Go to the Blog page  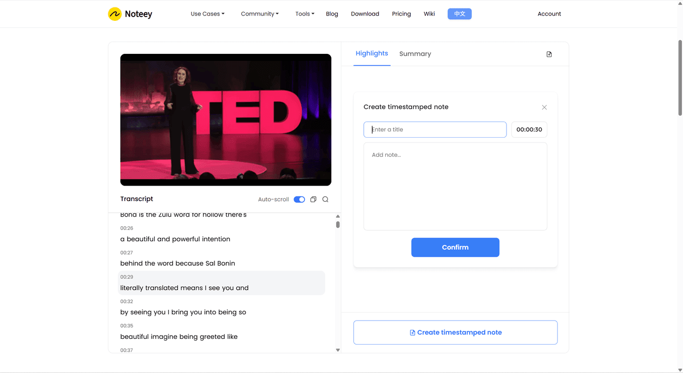(332, 14)
